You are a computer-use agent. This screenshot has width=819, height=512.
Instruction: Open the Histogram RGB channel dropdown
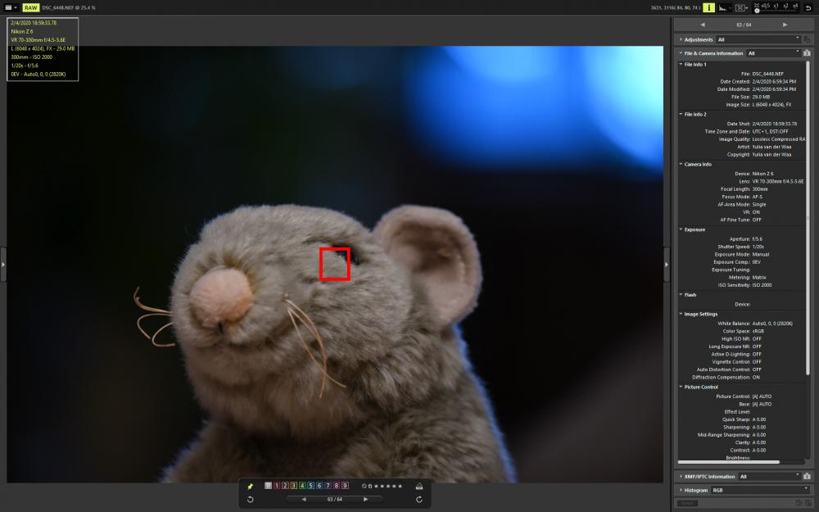click(x=761, y=490)
